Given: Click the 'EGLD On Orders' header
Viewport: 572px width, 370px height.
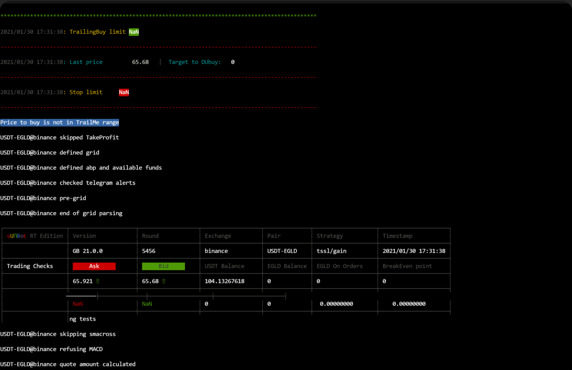Looking at the screenshot, I should [x=339, y=266].
